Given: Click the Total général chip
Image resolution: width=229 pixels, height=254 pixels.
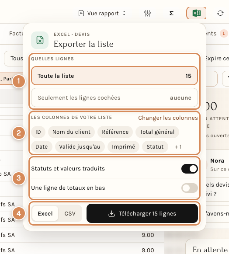Looking at the screenshot, I should [x=157, y=132].
